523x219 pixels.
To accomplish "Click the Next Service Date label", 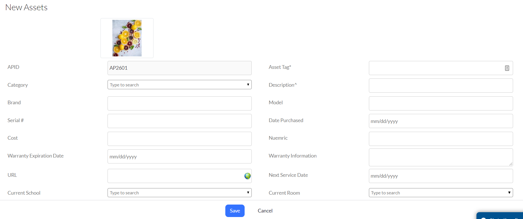I will pyautogui.click(x=288, y=175).
